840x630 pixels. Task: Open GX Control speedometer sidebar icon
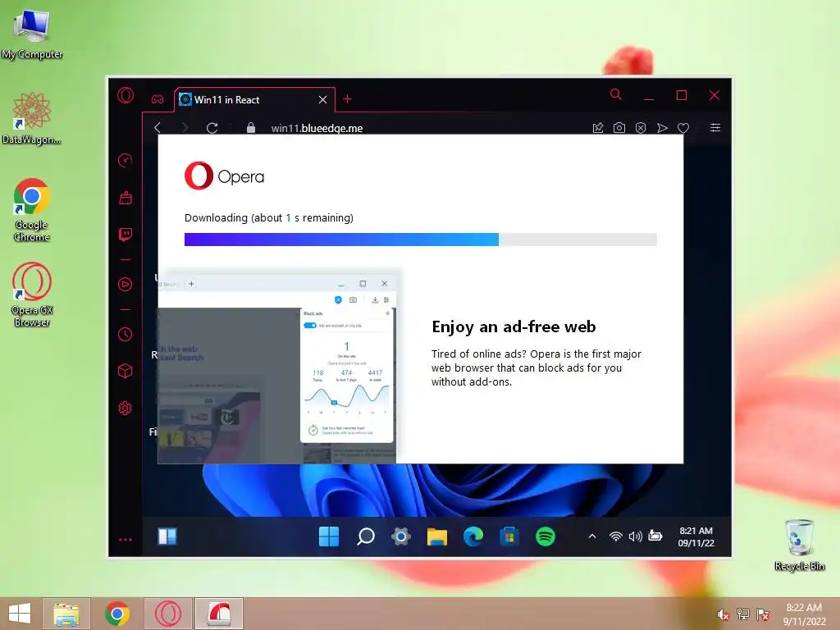pos(126,160)
